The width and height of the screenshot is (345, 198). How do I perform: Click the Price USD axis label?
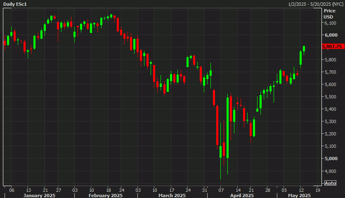(329, 14)
